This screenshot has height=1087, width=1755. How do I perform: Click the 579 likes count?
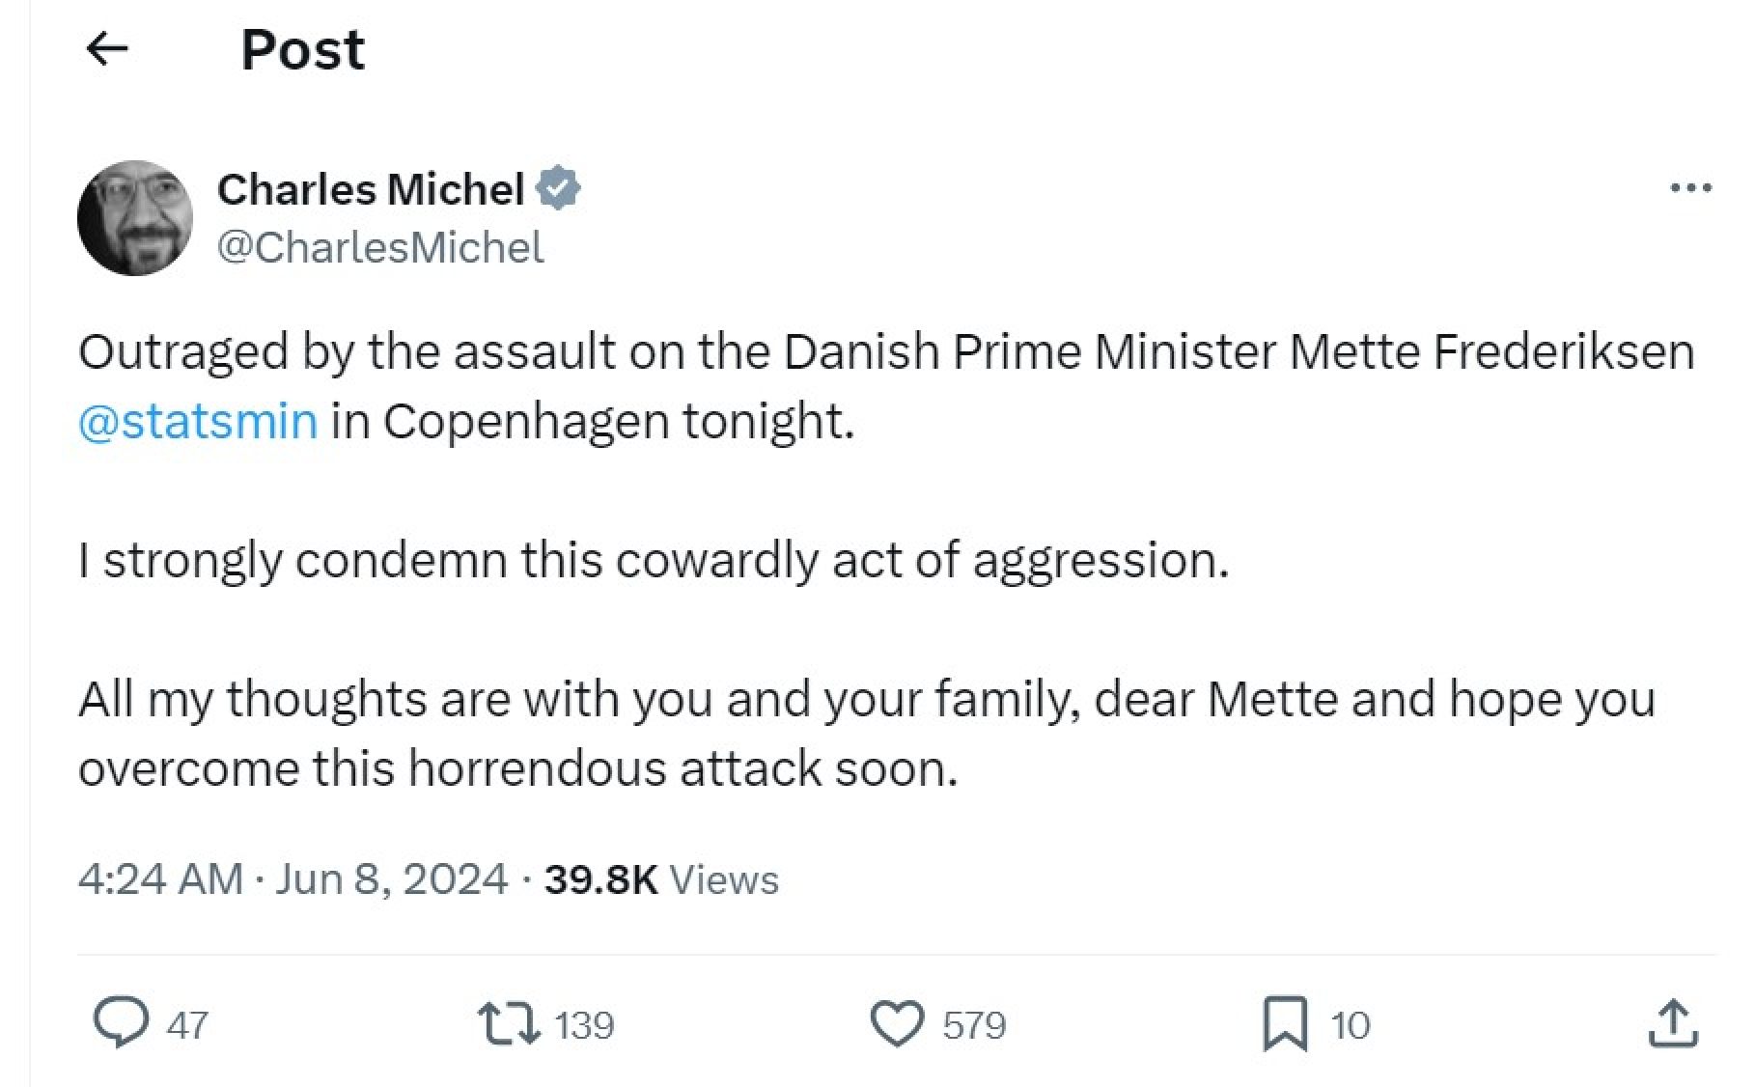click(975, 1025)
